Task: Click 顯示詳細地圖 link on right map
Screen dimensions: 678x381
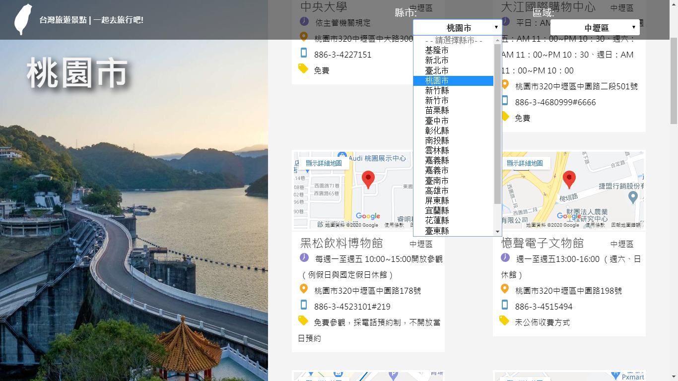Action: (x=525, y=163)
